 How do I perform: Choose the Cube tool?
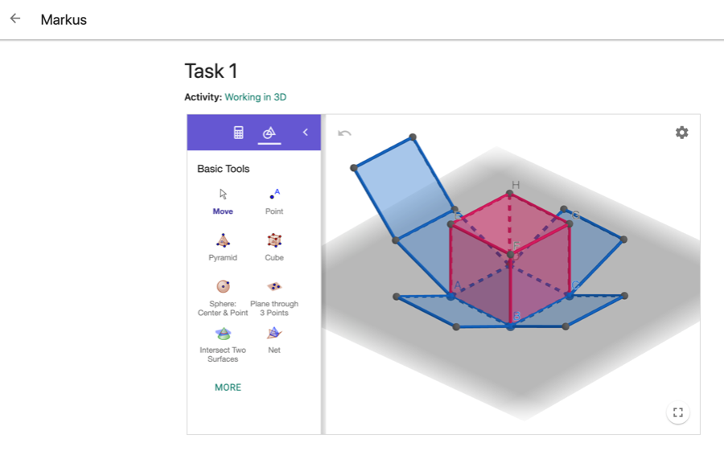pyautogui.click(x=274, y=248)
